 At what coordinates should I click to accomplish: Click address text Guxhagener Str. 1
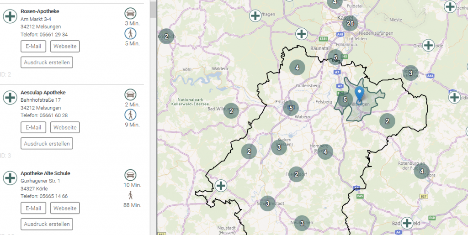pos(40,181)
